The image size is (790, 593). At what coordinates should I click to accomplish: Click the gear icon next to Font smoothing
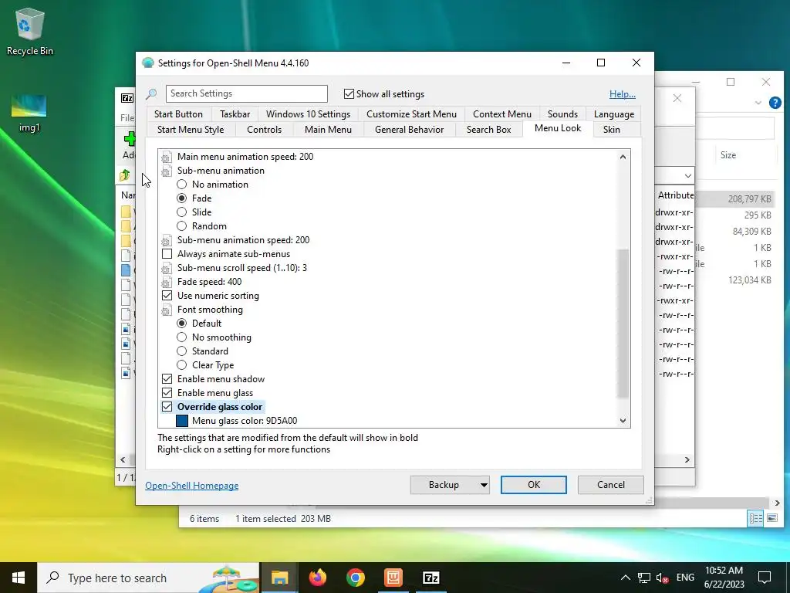point(167,310)
